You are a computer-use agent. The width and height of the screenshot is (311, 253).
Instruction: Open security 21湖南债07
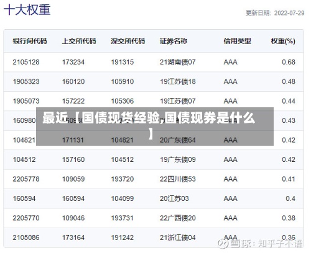pyautogui.click(x=177, y=62)
